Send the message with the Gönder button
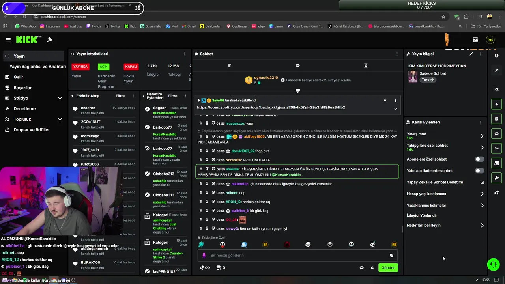Image resolution: width=505 pixels, height=284 pixels. pyautogui.click(x=388, y=268)
